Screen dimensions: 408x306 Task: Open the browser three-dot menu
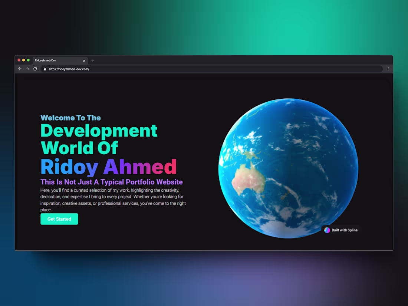[388, 69]
